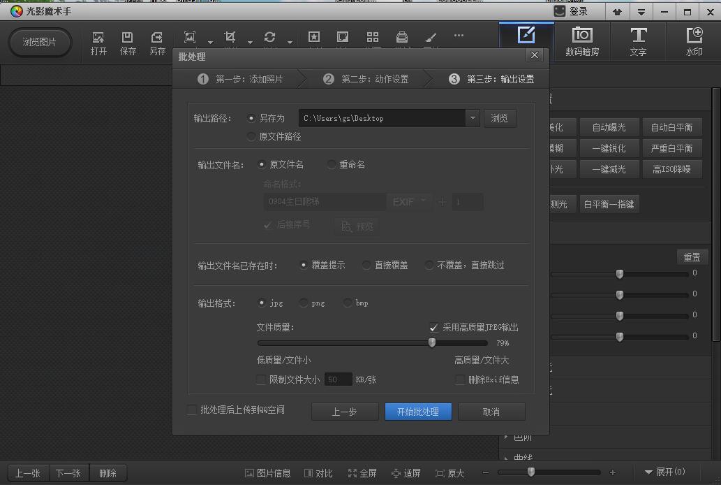Image resolution: width=721 pixels, height=485 pixels.
Task: Click the 打开 (open) toolbar icon
Action: [x=98, y=43]
